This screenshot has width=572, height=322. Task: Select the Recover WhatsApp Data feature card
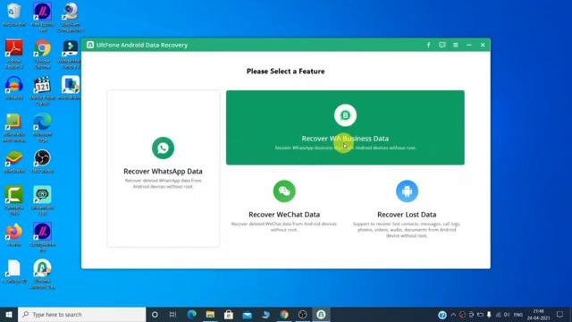(164, 168)
